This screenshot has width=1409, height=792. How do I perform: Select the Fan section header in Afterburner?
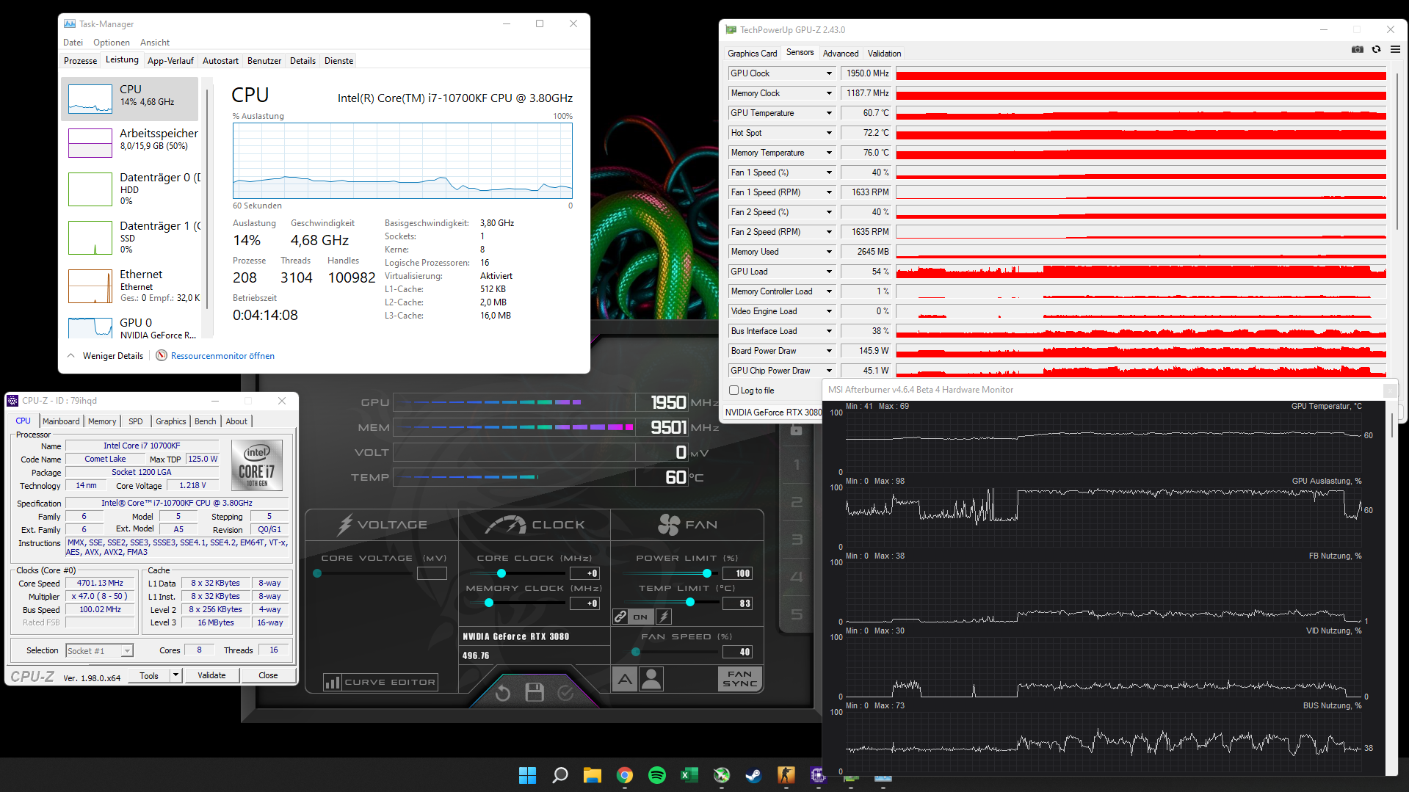[x=687, y=525]
